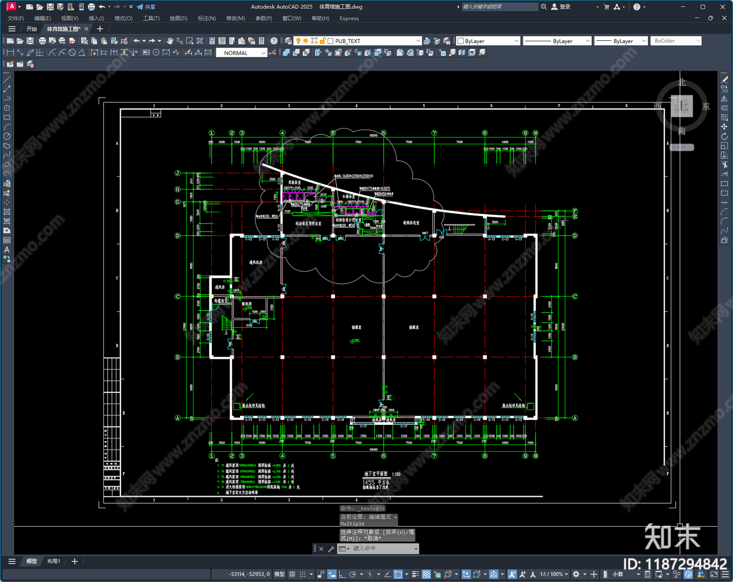Open the Hatch draw tool

(7, 212)
